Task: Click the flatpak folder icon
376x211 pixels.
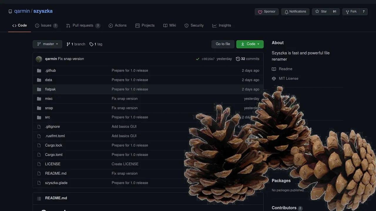Action: coord(39,89)
